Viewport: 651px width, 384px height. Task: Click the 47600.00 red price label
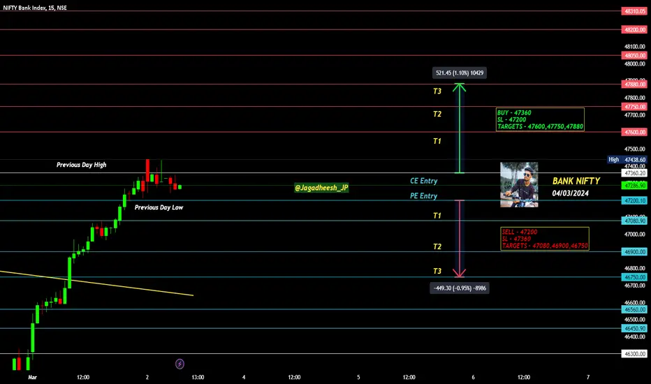point(634,132)
